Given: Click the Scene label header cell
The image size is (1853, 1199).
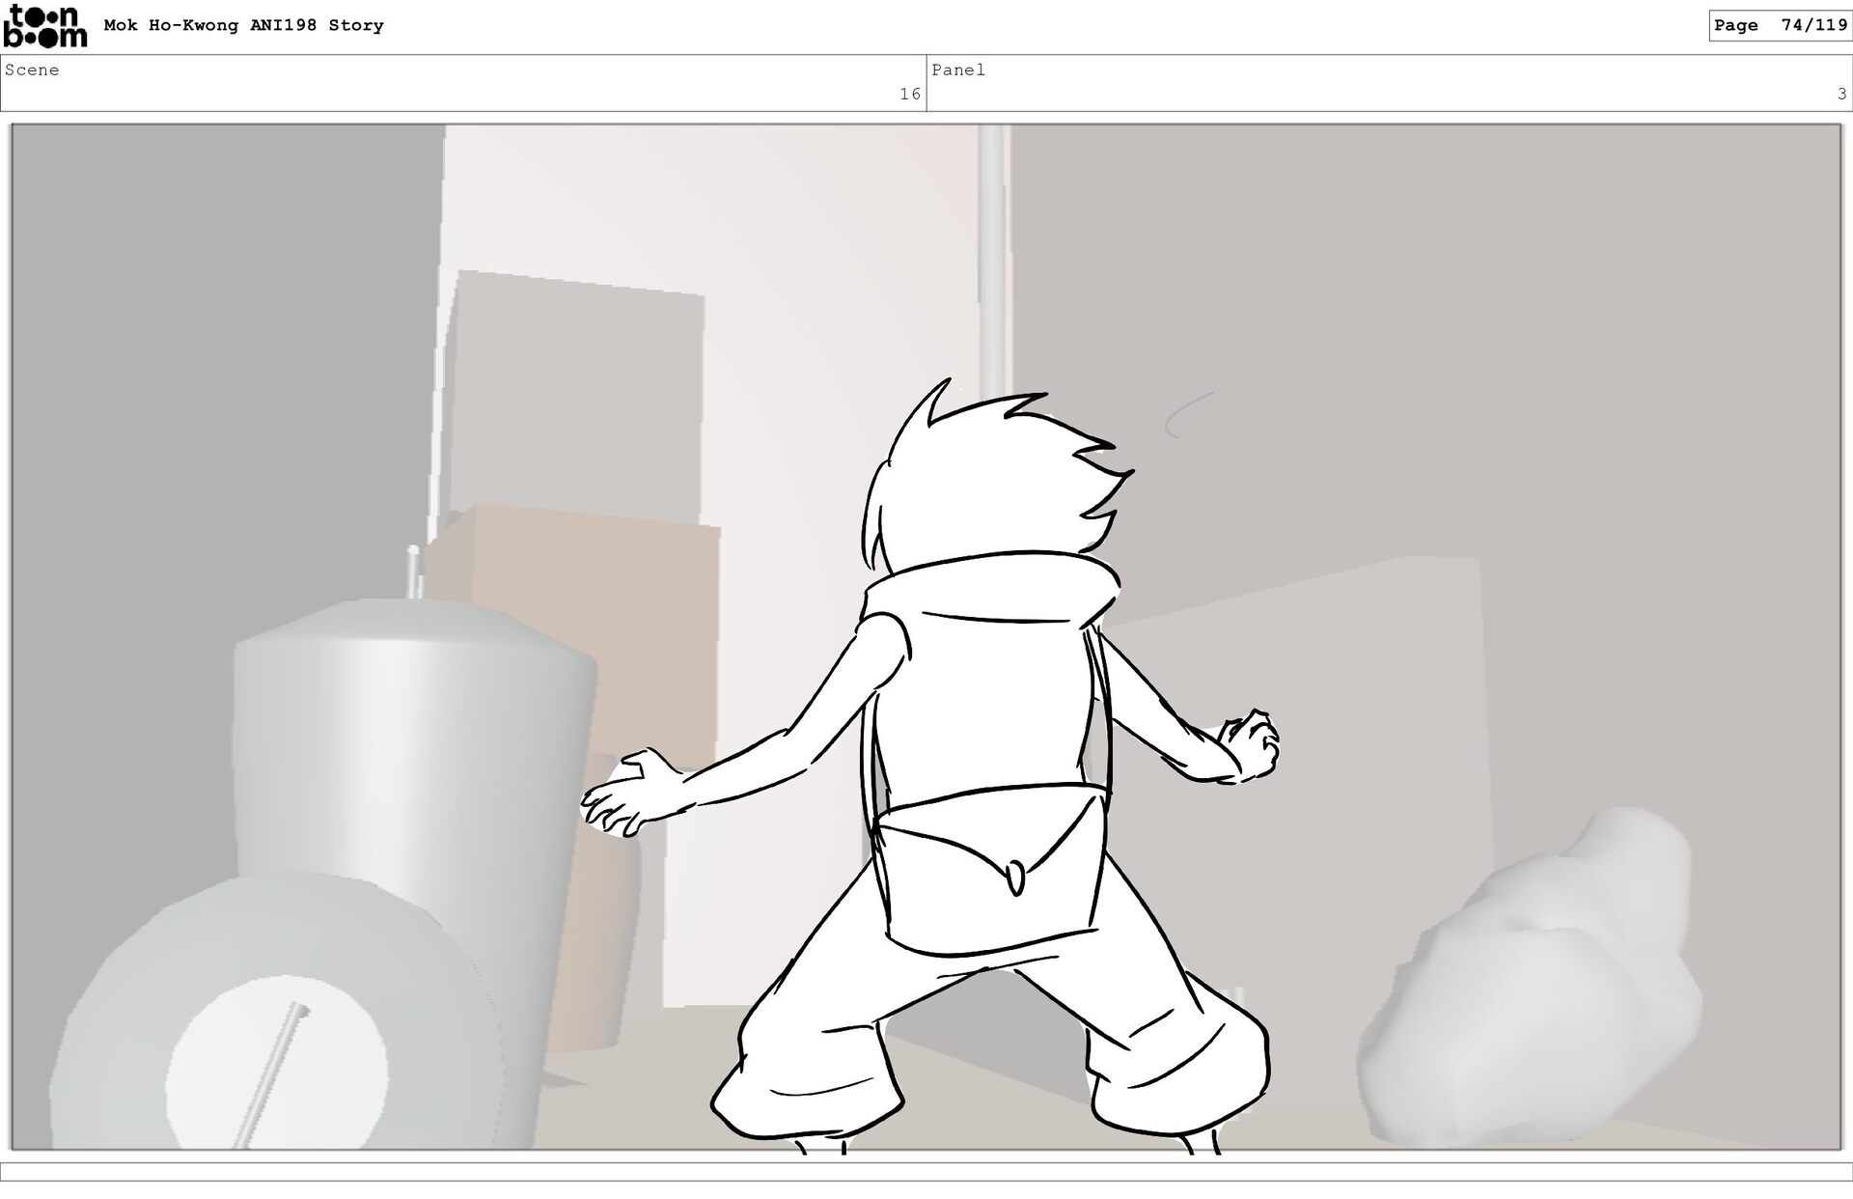Looking at the screenshot, I should 32,70.
